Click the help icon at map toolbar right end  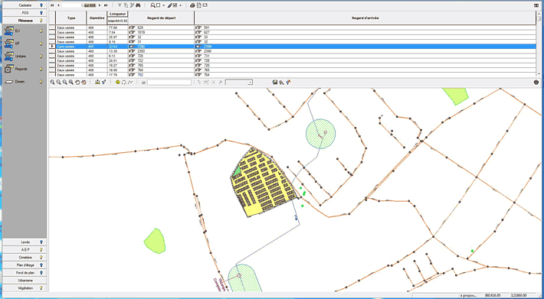pyautogui.click(x=536, y=82)
